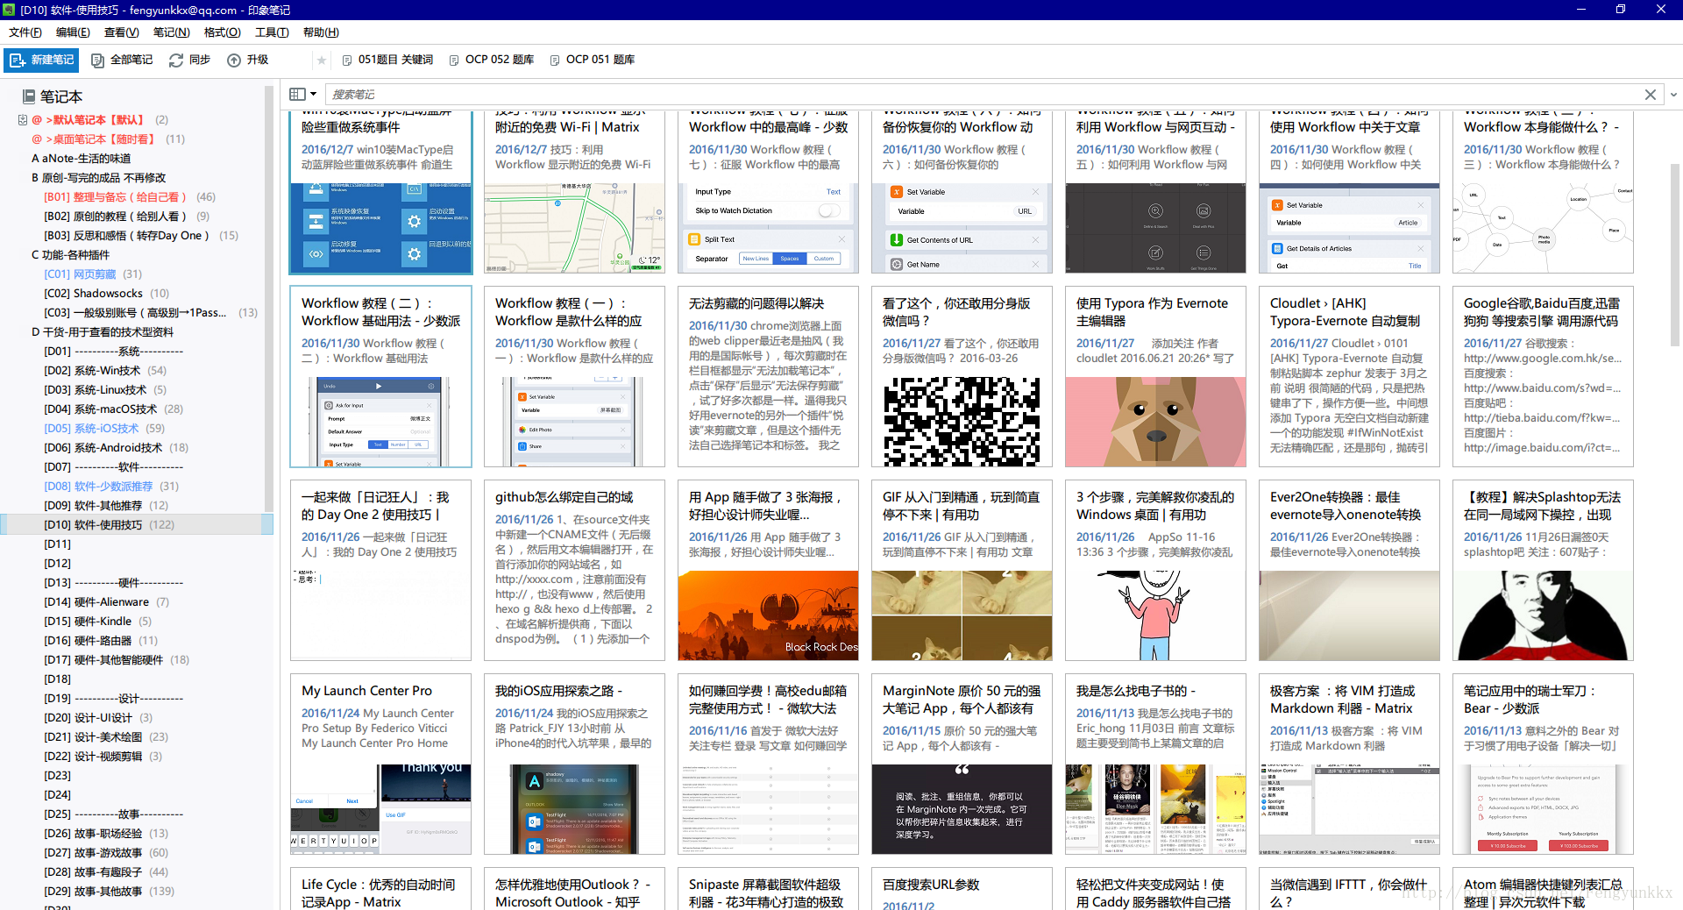
Task: Open QR code note 分身版微信
Action: (962, 376)
